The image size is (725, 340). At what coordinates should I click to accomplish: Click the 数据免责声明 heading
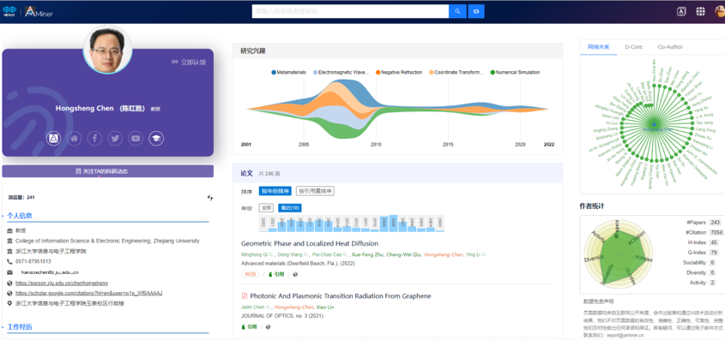click(598, 301)
